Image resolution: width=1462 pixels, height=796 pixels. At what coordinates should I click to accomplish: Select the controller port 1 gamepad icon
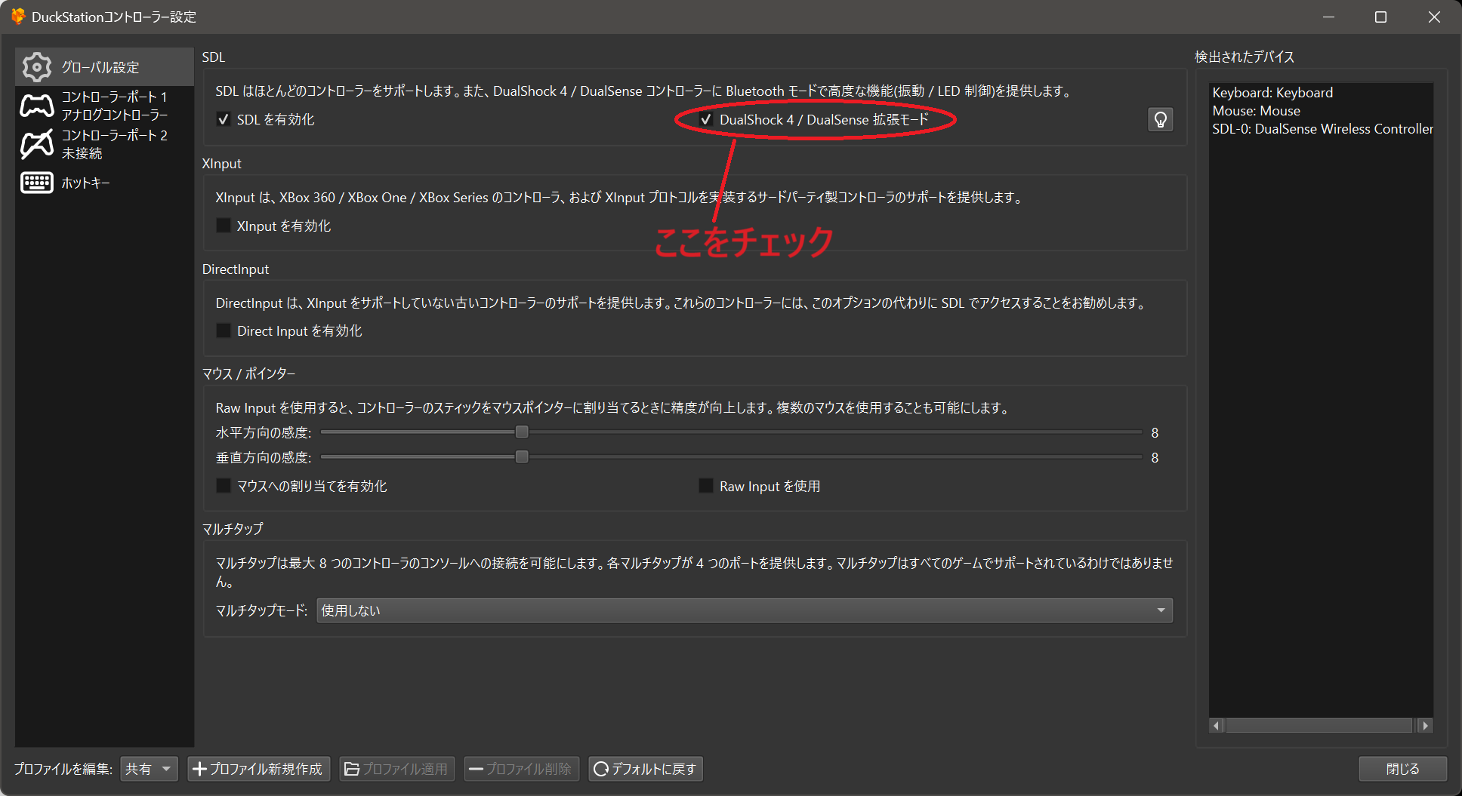[37, 106]
